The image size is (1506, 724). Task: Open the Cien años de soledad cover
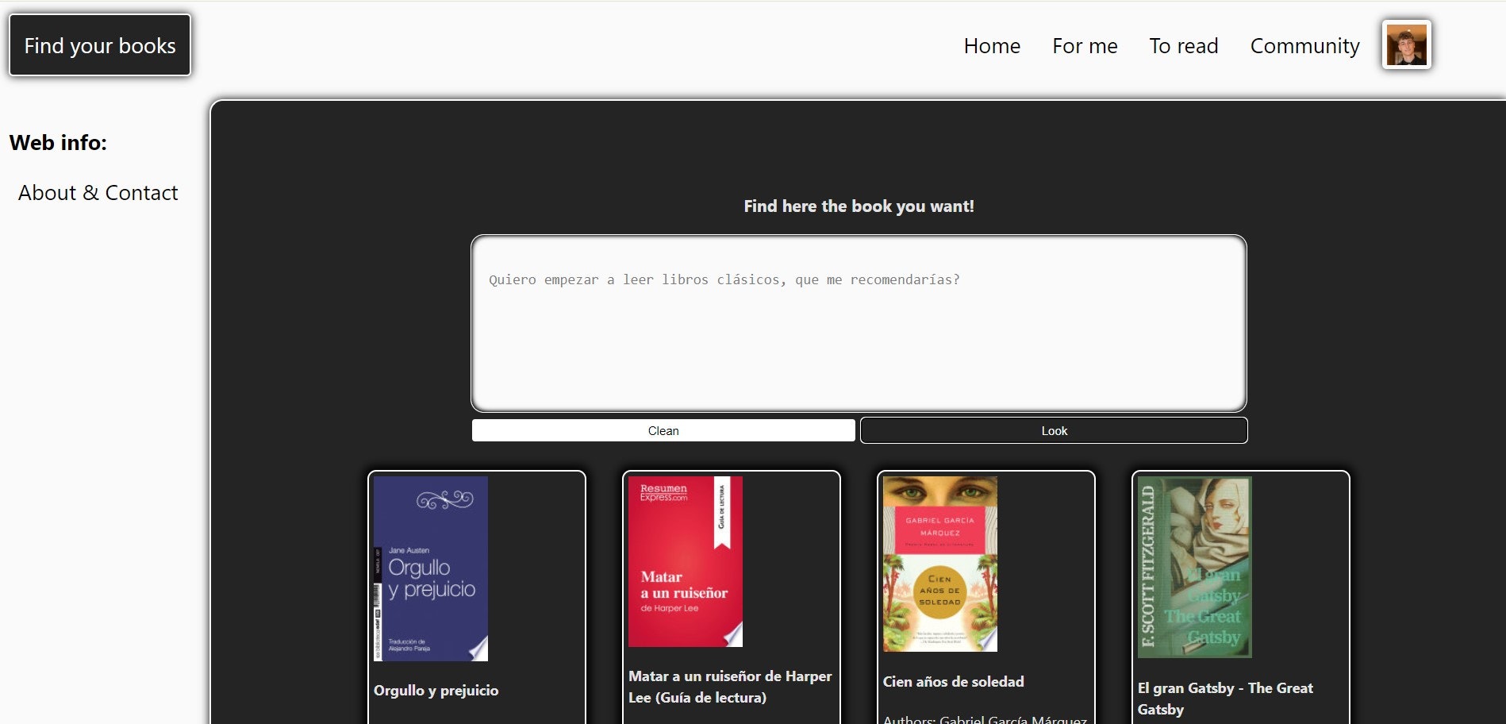(940, 564)
